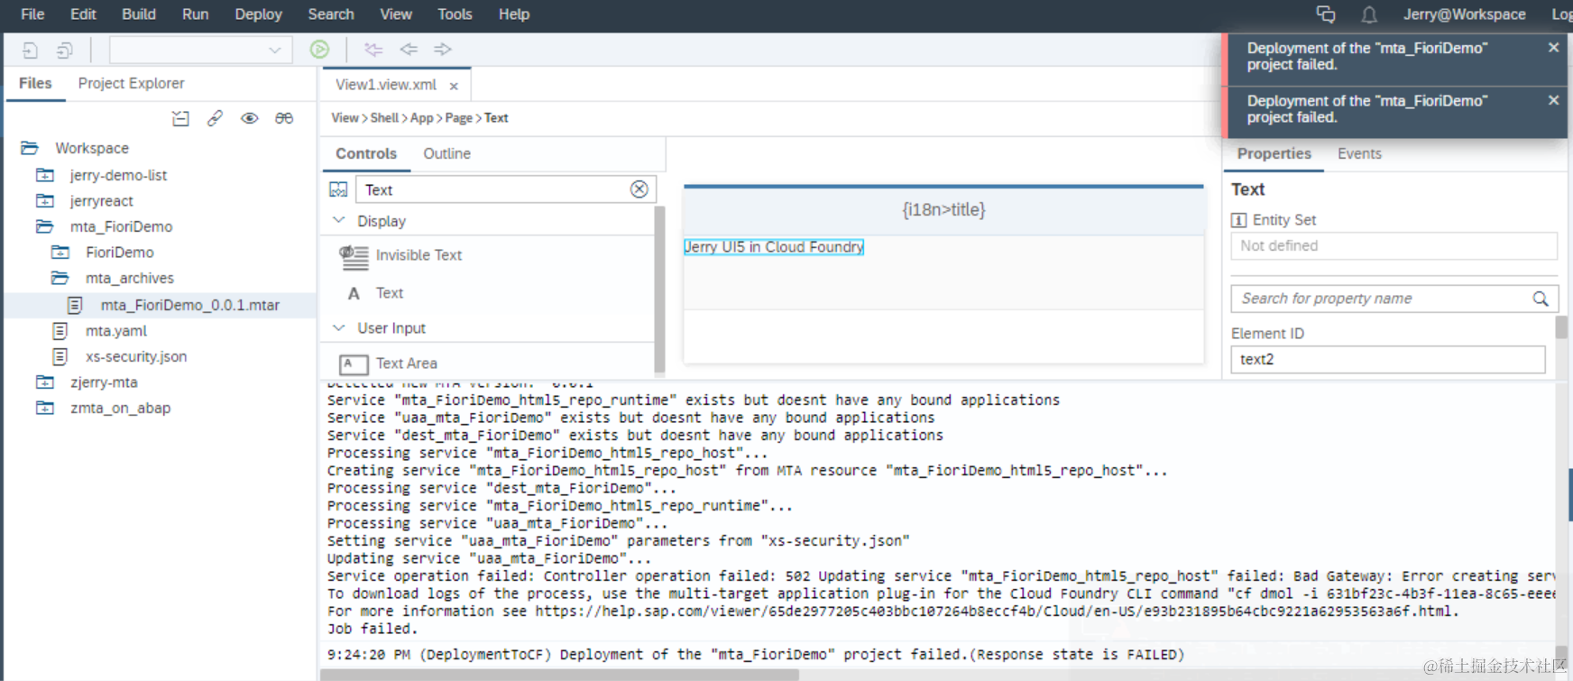The height and width of the screenshot is (681, 1573).
Task: Collapse the mta_FioriDemo folder
Action: [x=45, y=226]
